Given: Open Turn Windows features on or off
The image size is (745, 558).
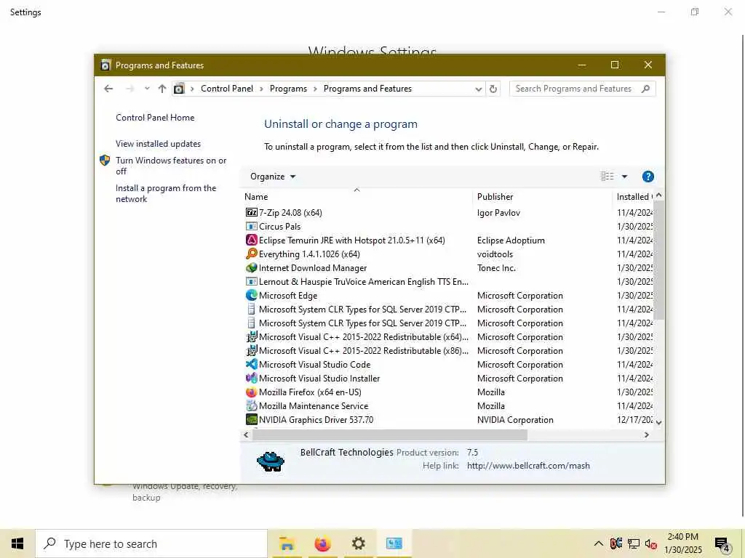Looking at the screenshot, I should coord(171,166).
